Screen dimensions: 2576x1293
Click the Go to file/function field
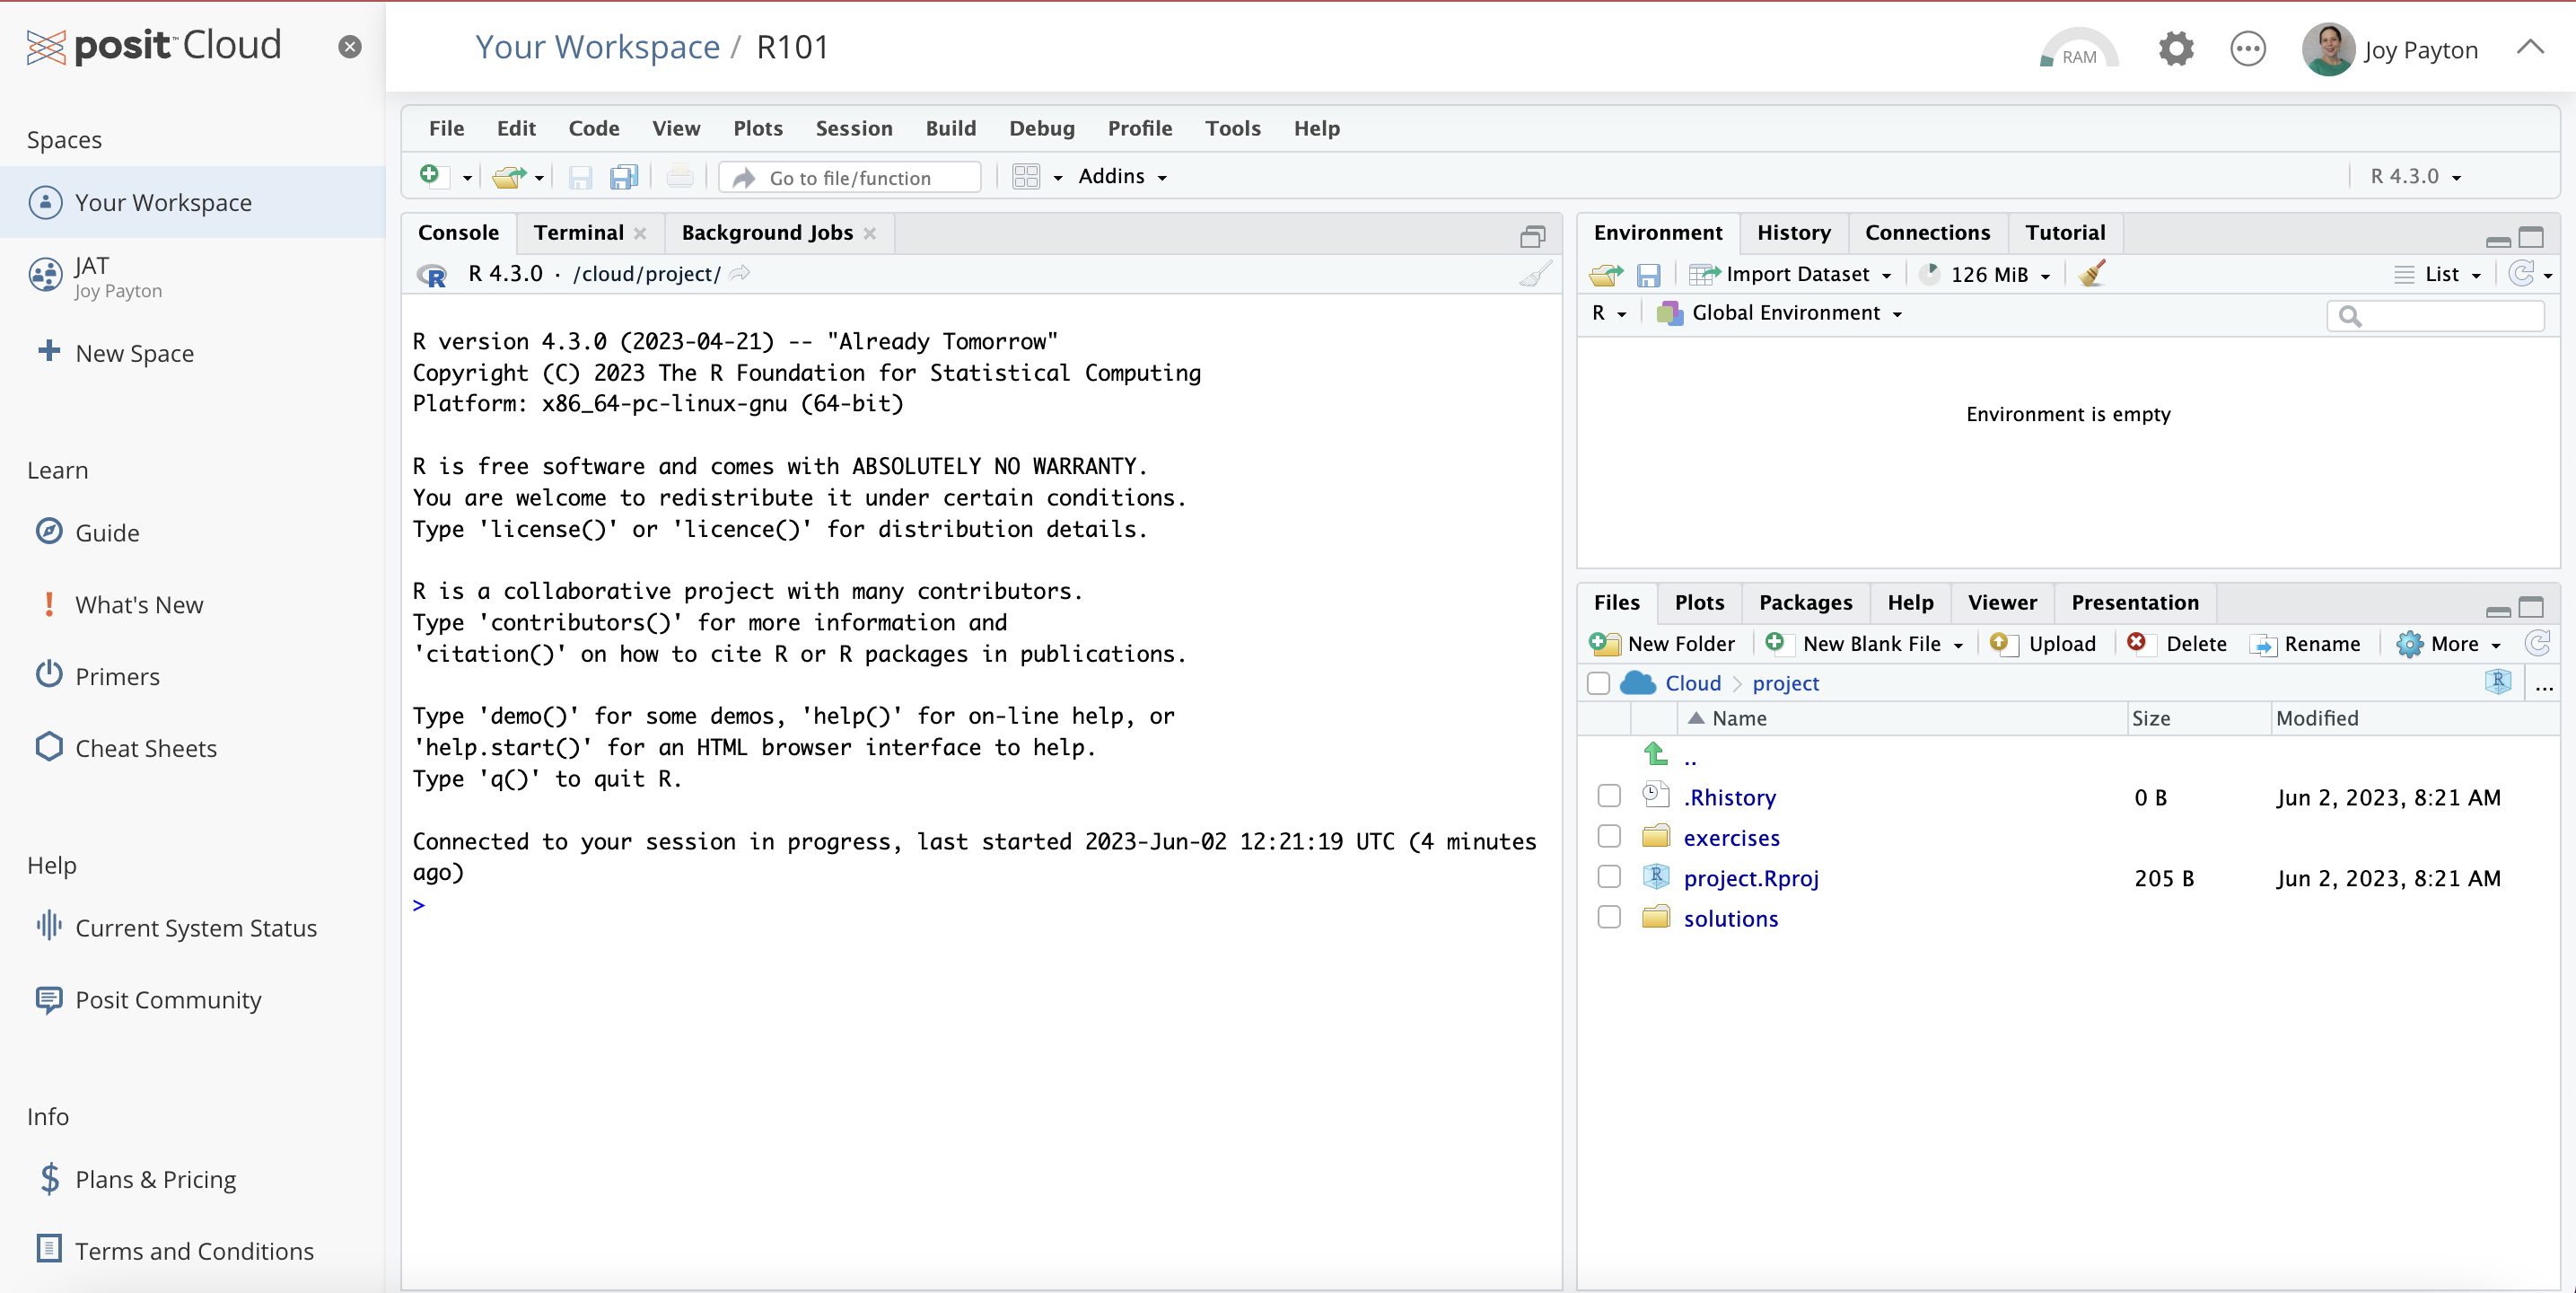[x=851, y=177]
